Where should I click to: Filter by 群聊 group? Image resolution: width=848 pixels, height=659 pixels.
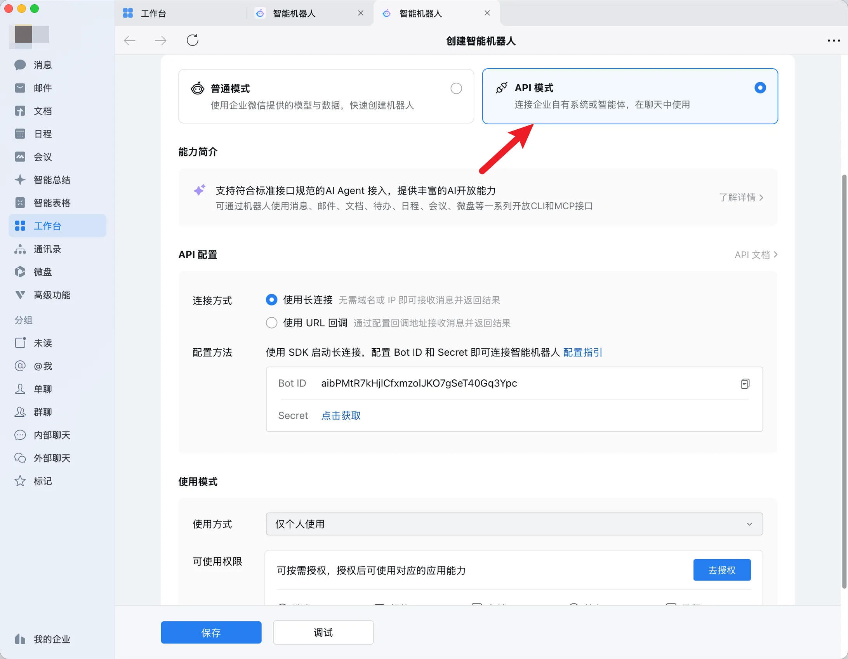[x=57, y=412]
